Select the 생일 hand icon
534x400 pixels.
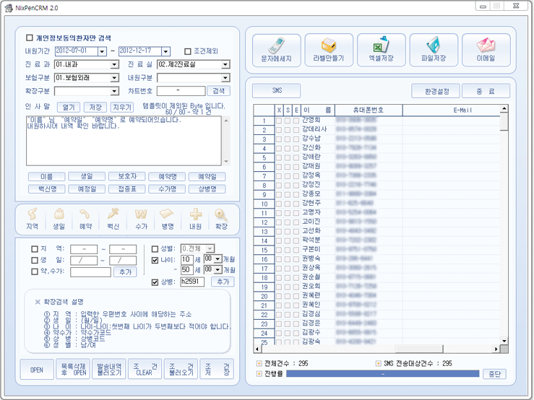[59, 218]
